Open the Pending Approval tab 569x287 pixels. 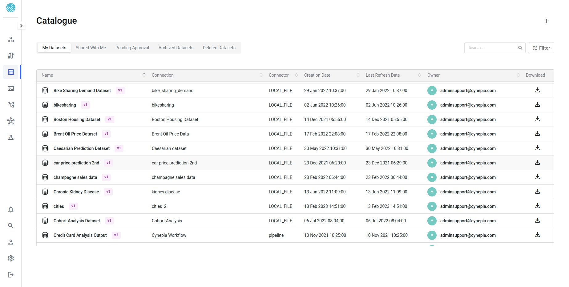[x=132, y=48]
